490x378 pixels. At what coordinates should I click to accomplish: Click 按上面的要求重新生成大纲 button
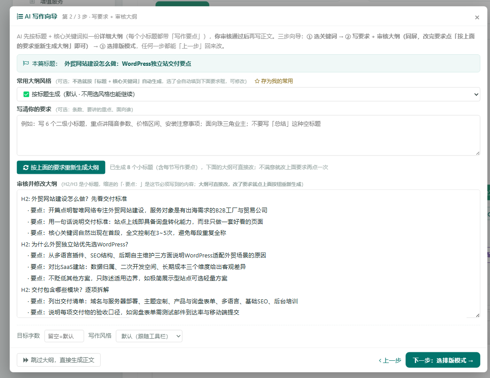[x=61, y=168]
